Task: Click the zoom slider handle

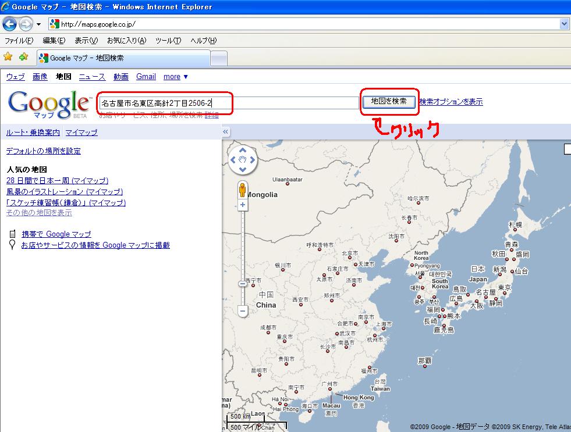Action: tap(243, 284)
